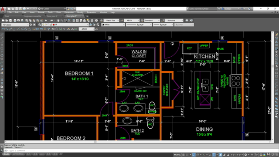Click the Center Mark icon in dimension toolbar
279x157 pixels.
57,29
